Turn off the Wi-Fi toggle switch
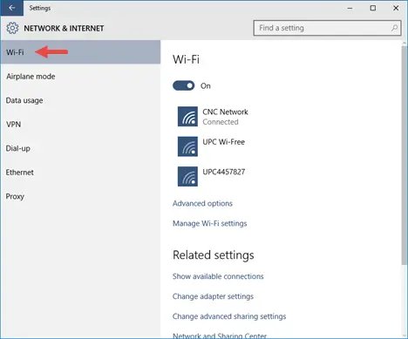 click(x=184, y=85)
